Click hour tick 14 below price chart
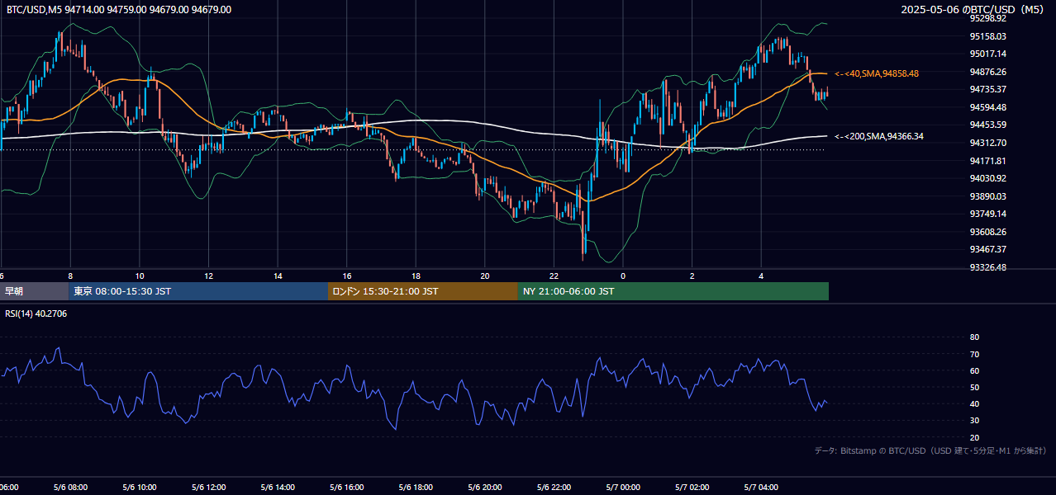The width and height of the screenshot is (1056, 495). click(278, 276)
